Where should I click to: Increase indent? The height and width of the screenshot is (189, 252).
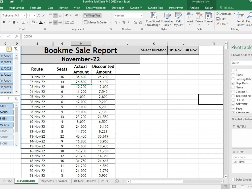coord(72,22)
